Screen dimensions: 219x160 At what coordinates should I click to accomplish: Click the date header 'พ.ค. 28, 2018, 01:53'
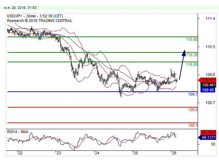pyautogui.click(x=20, y=8)
